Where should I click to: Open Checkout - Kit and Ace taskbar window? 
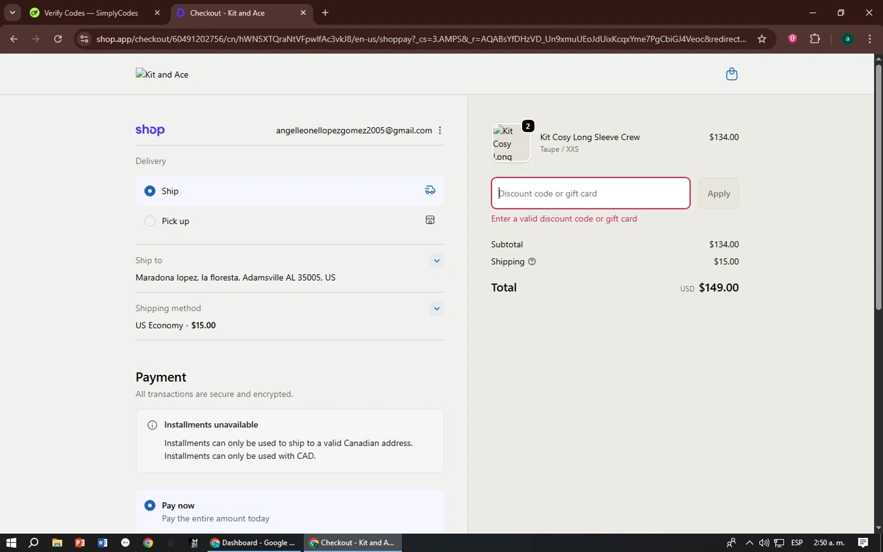353,543
